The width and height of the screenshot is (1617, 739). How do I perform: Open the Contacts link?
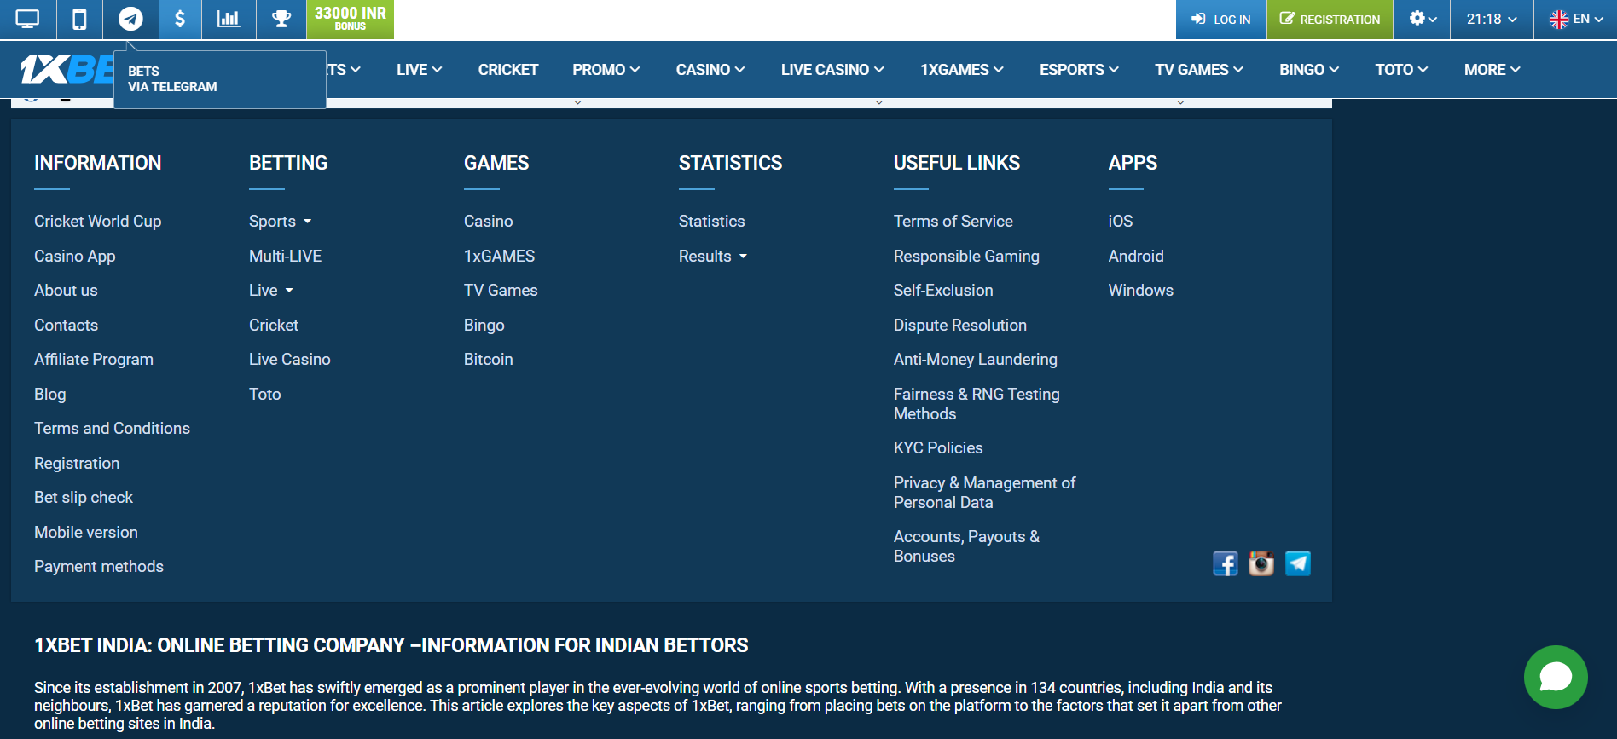point(66,325)
